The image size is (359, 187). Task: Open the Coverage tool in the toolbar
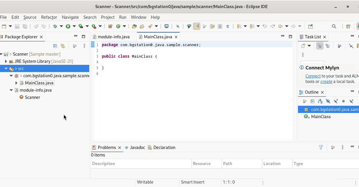pos(81,26)
